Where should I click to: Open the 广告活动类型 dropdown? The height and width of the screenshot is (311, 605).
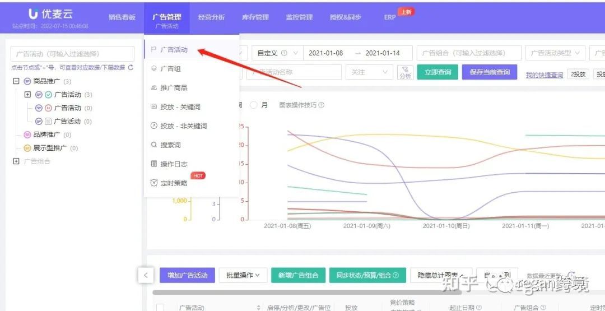[555, 53]
